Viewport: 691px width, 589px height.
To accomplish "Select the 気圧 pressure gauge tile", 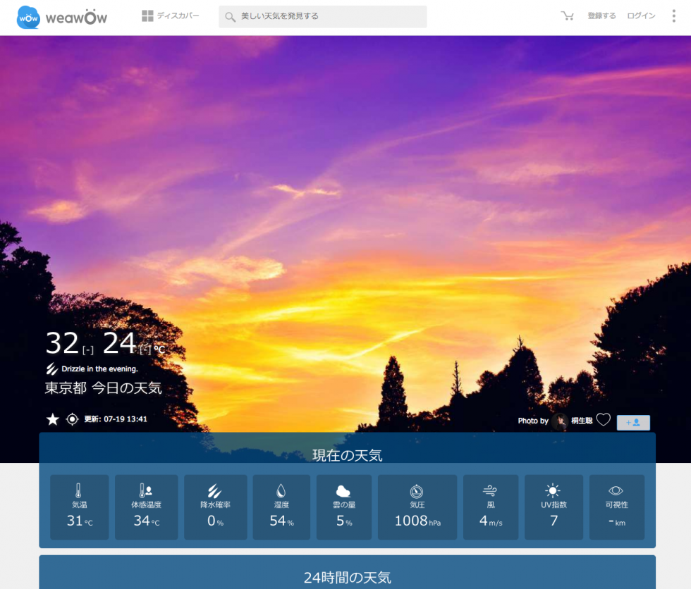I will tap(417, 507).
